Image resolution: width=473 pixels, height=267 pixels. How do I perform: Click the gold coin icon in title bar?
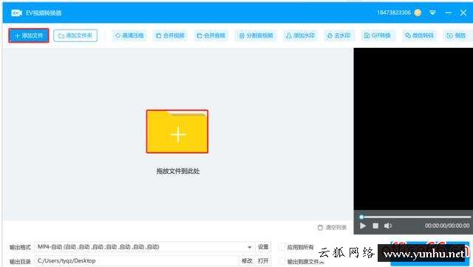418,13
